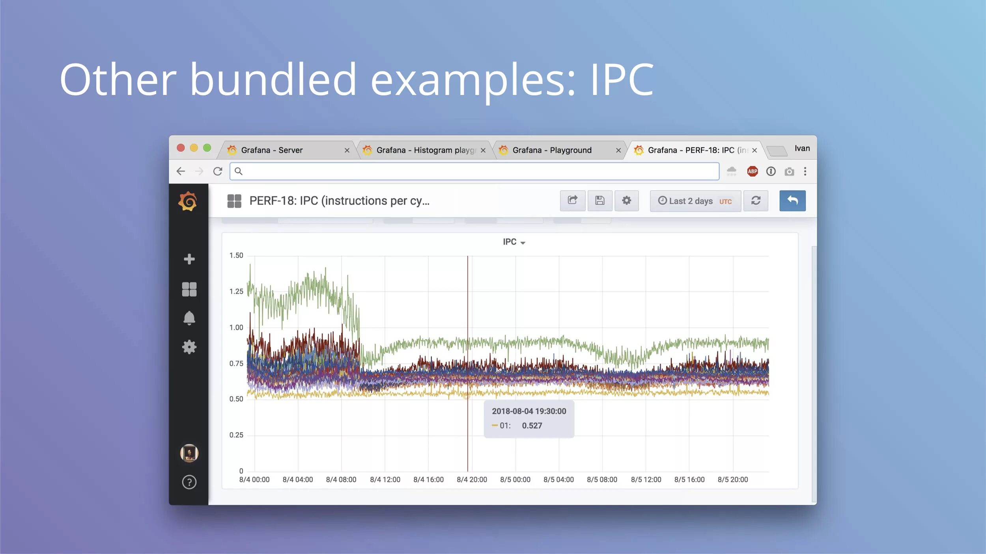Click the Save dashboard floppy icon
The width and height of the screenshot is (986, 554).
coord(599,201)
